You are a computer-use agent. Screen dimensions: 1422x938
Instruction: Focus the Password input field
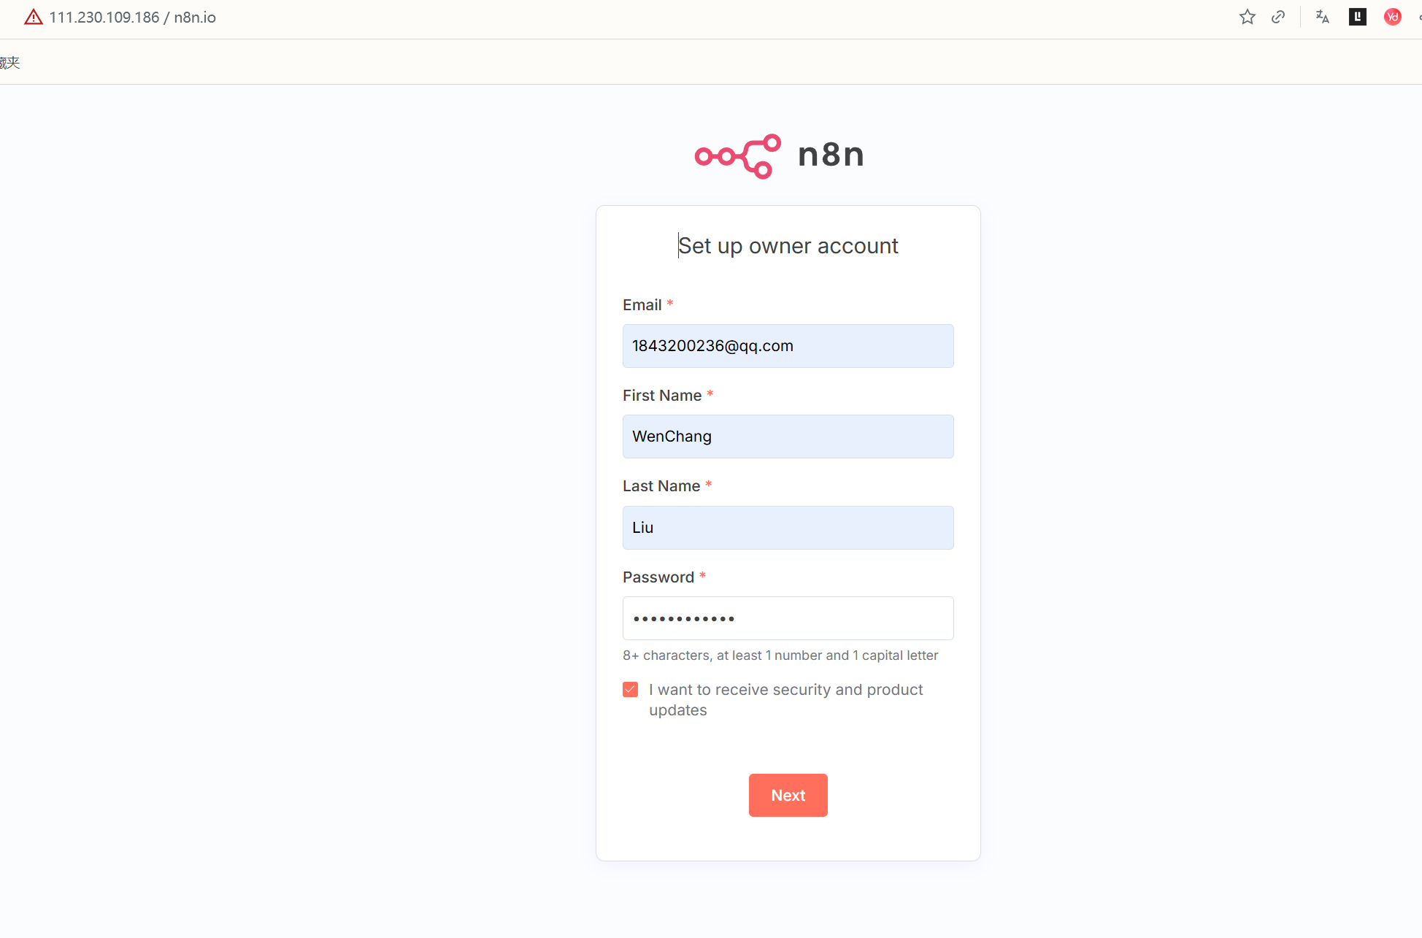[788, 618]
